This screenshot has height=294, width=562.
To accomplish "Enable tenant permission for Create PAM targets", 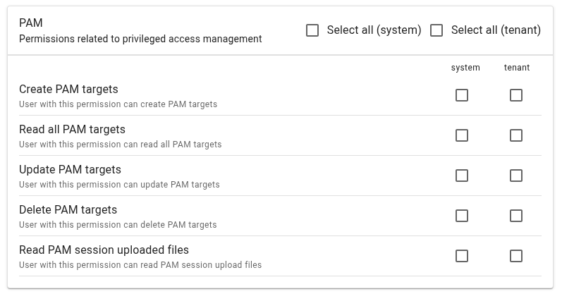I will 516,95.
